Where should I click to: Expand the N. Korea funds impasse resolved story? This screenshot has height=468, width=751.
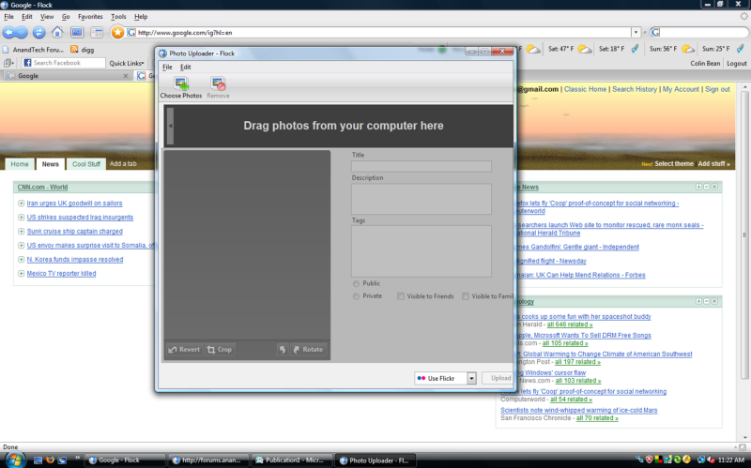[21, 260]
